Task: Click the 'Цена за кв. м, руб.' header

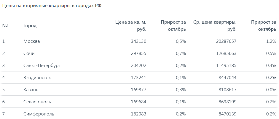Action: point(131,26)
